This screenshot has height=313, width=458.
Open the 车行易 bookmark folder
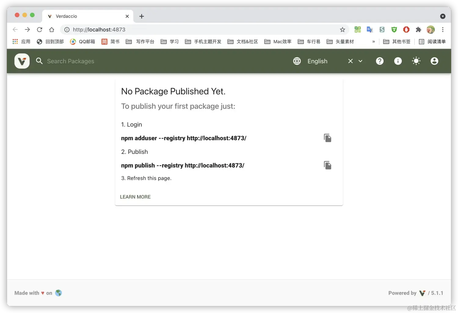pyautogui.click(x=309, y=41)
